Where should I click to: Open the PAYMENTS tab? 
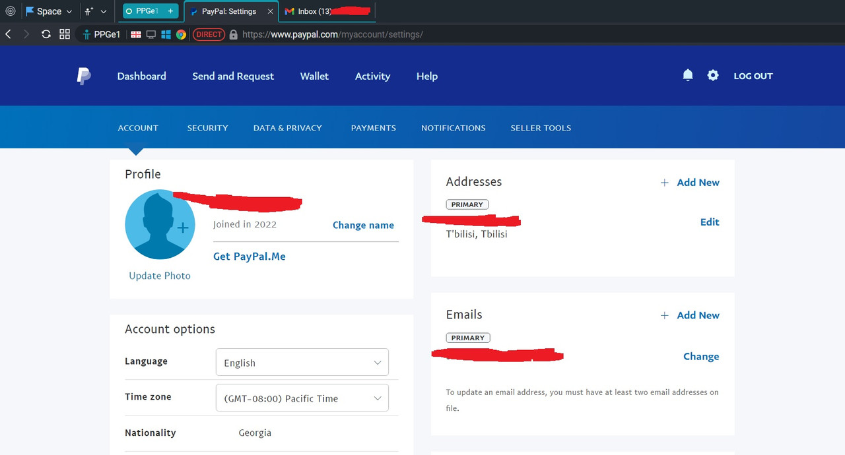[x=374, y=128]
